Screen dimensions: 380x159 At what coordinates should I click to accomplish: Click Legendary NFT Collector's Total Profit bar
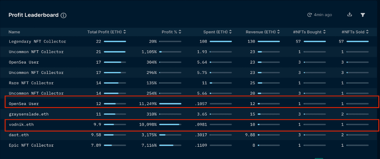[115, 42]
